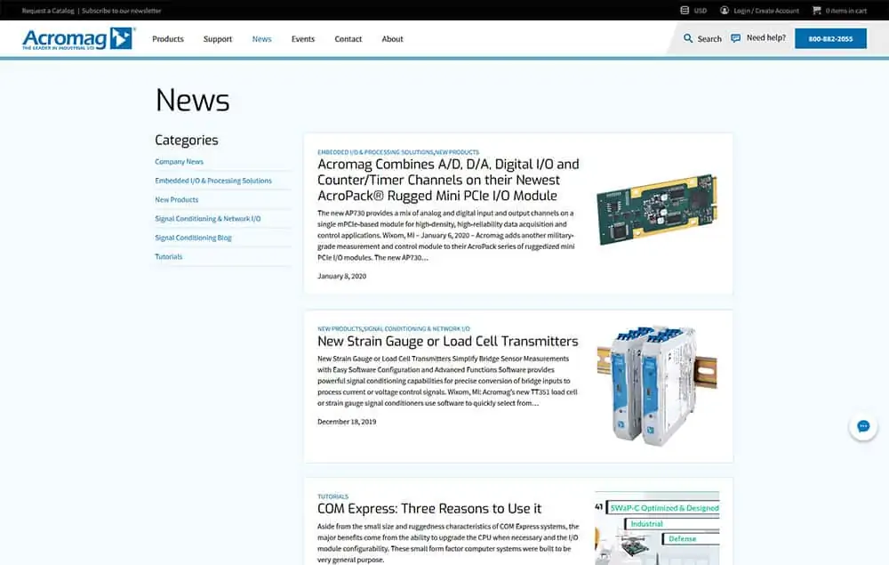Click the shopping cart icon
Image resolution: width=889 pixels, height=565 pixels.
coord(816,10)
